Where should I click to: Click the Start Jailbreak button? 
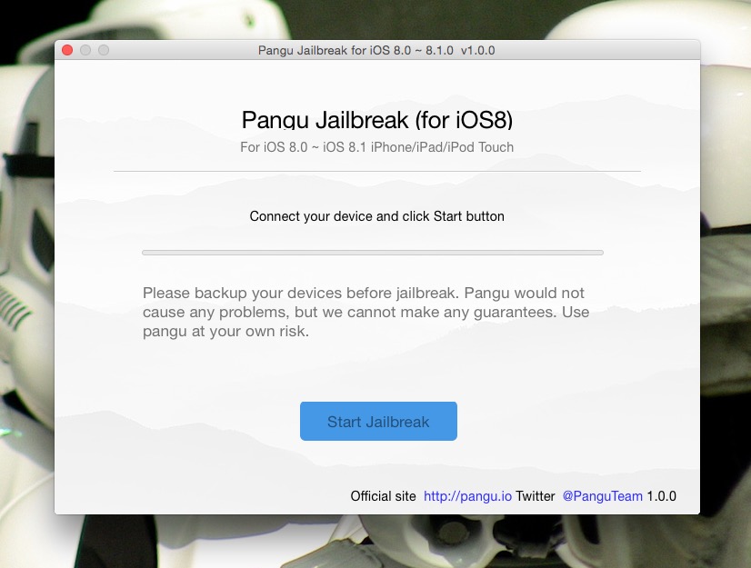point(378,421)
